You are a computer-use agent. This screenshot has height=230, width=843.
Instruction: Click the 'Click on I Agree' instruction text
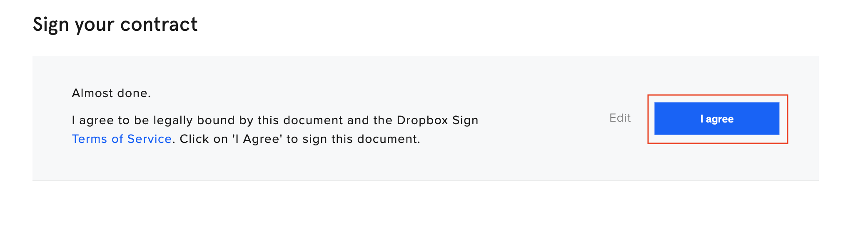click(299, 139)
